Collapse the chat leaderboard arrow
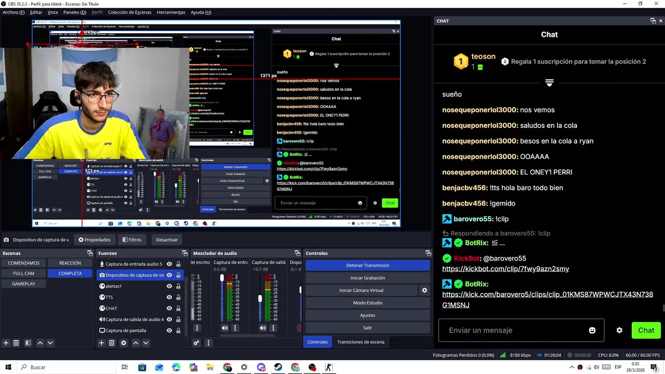Screen dimensions: 665x374 coord(549,83)
